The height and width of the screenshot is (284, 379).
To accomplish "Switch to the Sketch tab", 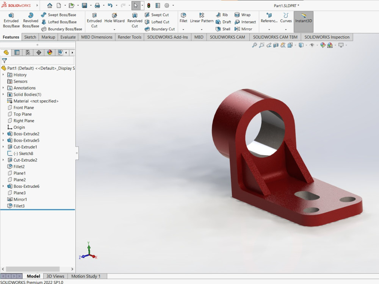I will click(30, 37).
